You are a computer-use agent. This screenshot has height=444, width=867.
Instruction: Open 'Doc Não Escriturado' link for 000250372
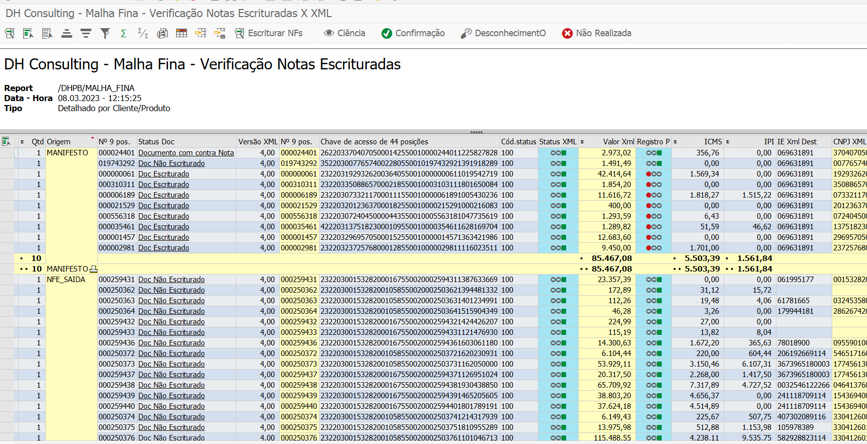pos(172,353)
